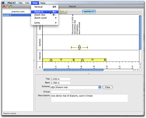Click into the Top depth field

[61, 79]
